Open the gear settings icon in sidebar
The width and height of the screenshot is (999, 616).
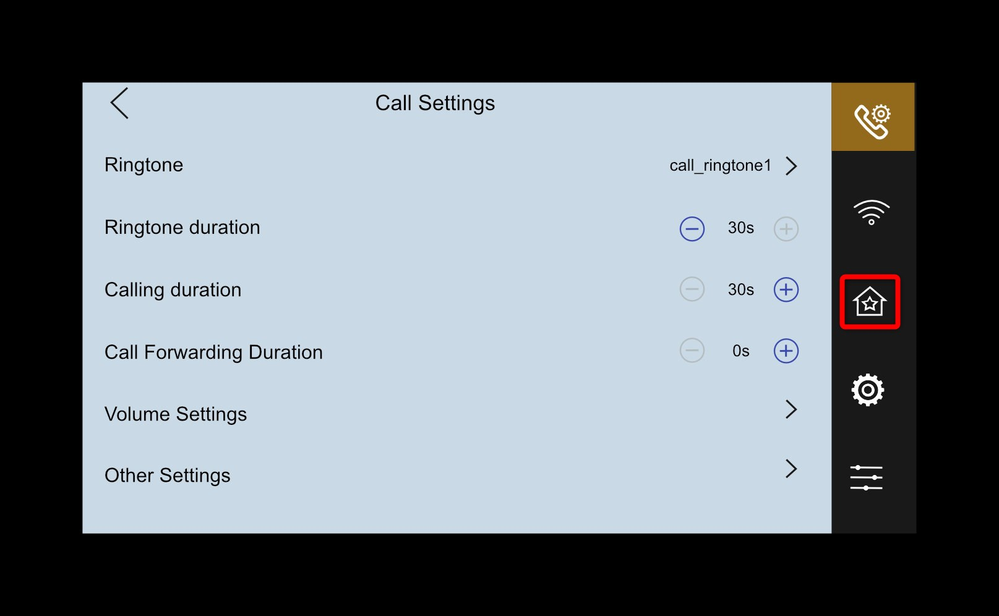click(x=868, y=390)
